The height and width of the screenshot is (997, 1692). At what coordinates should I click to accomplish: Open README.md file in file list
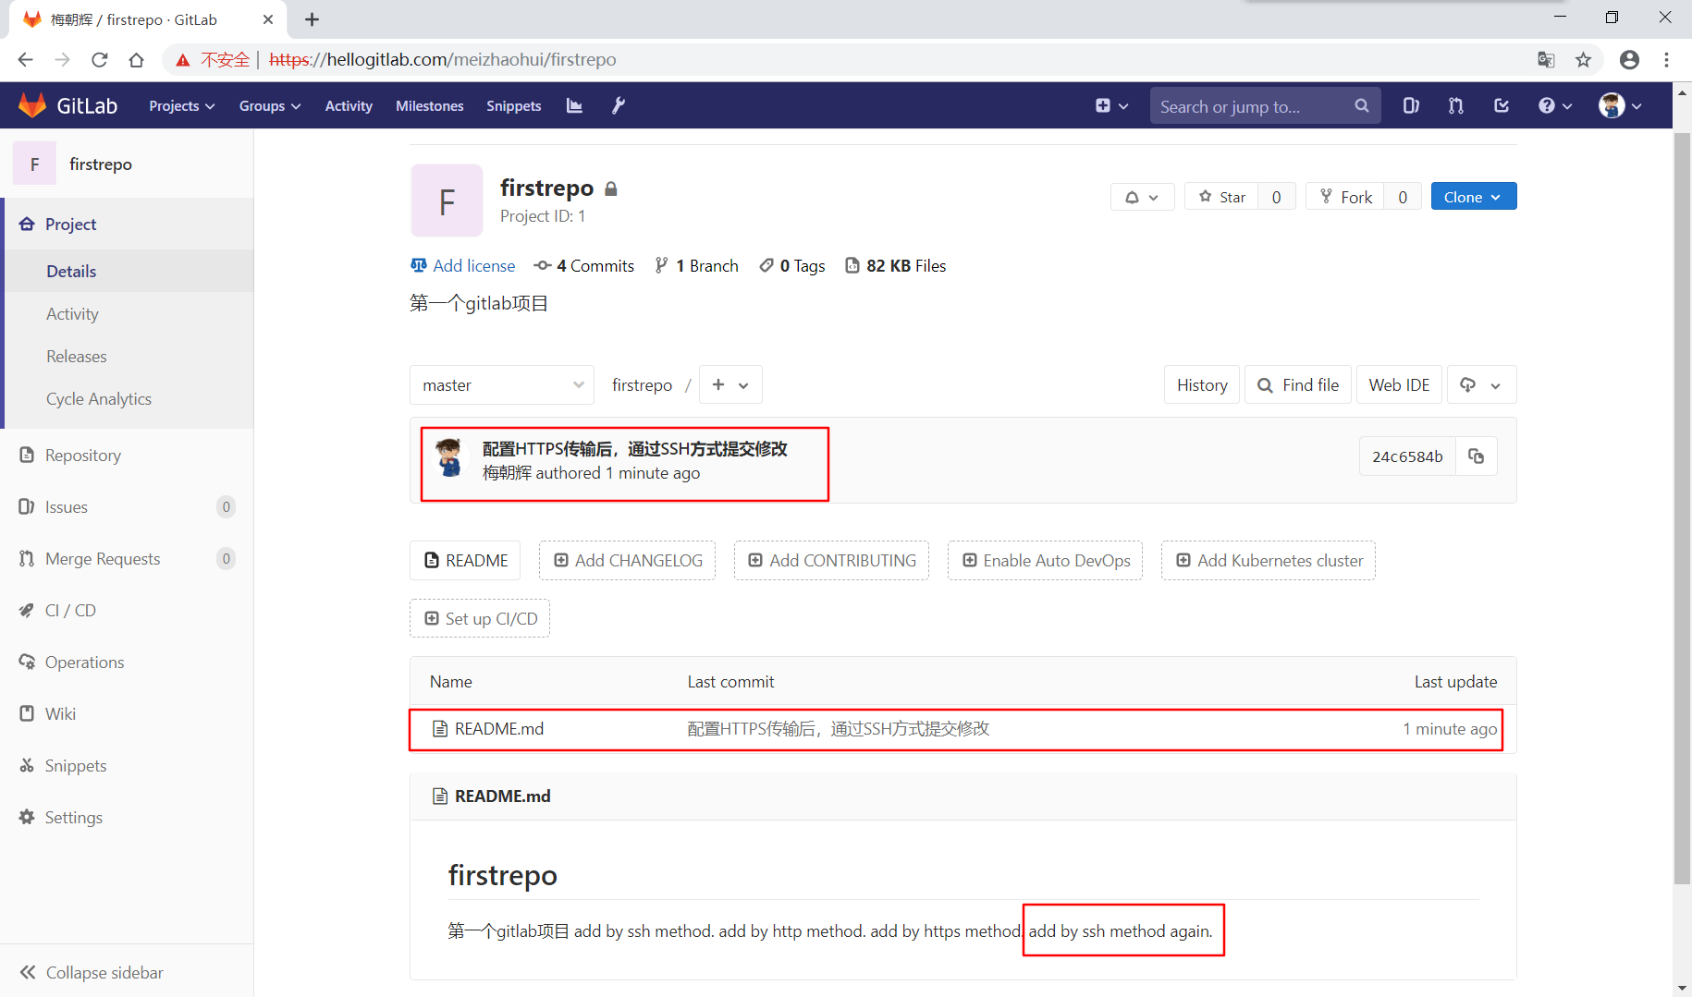click(499, 728)
